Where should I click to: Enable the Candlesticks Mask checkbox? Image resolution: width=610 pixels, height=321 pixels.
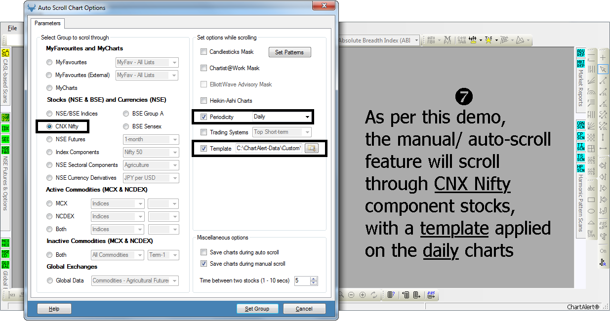coord(204,52)
